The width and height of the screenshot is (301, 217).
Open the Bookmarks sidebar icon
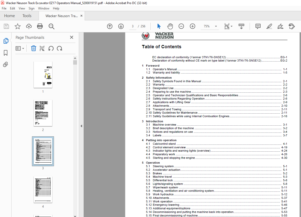(x=6, y=53)
